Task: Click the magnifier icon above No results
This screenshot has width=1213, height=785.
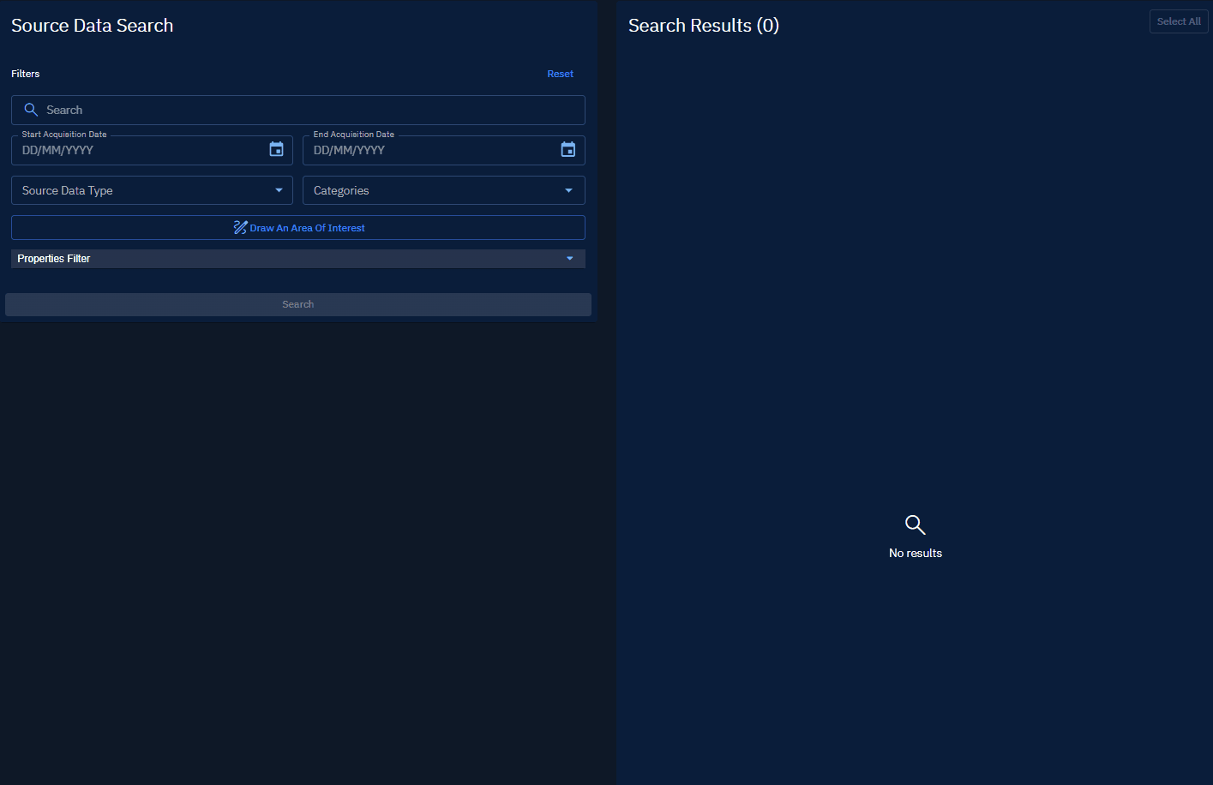Action: (x=915, y=524)
